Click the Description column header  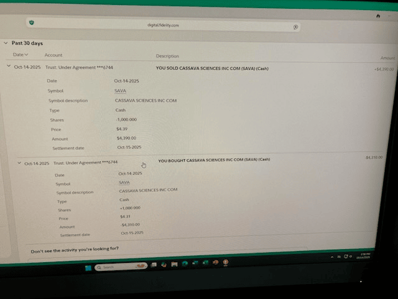point(167,56)
